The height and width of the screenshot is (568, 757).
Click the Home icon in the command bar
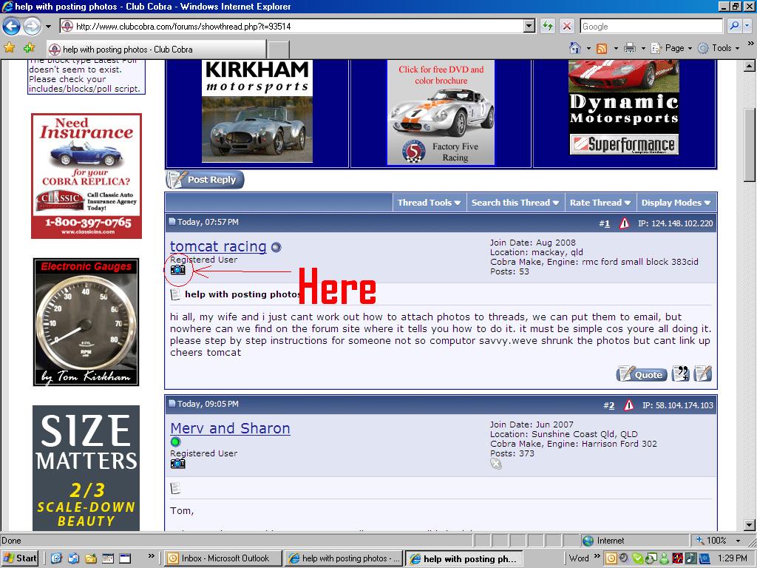[575, 48]
